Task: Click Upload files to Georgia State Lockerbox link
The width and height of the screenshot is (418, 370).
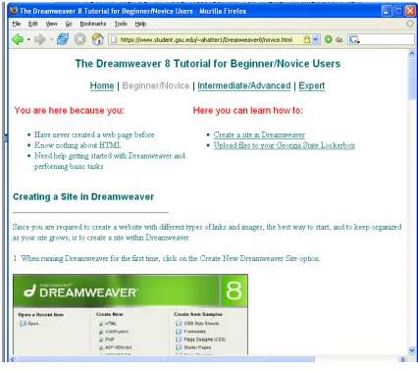Action: pyautogui.click(x=285, y=145)
